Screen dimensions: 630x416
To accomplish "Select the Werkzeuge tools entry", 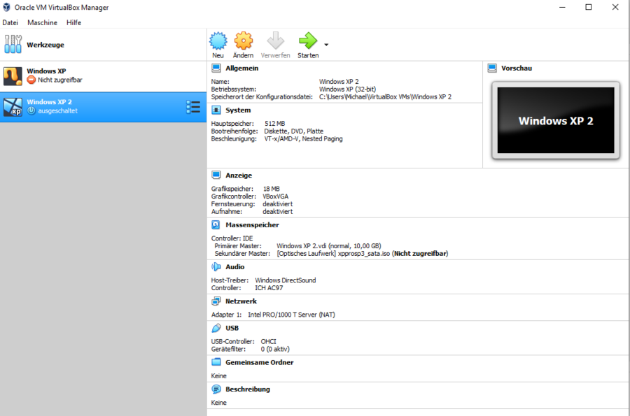I will click(104, 45).
